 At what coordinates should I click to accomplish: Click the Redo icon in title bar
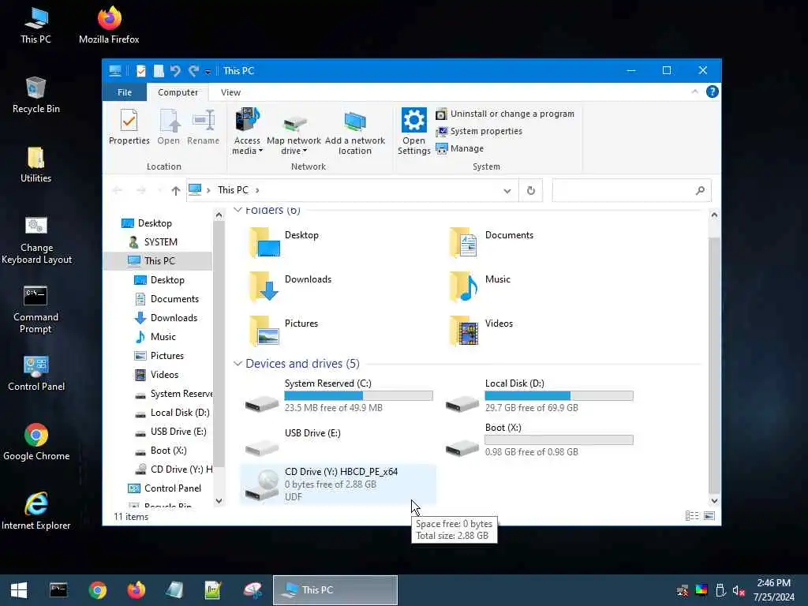[x=194, y=70]
